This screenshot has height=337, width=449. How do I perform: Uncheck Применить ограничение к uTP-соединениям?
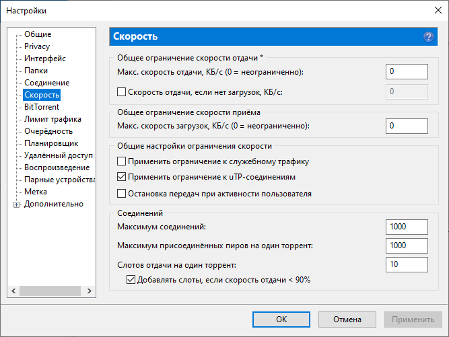pos(122,178)
